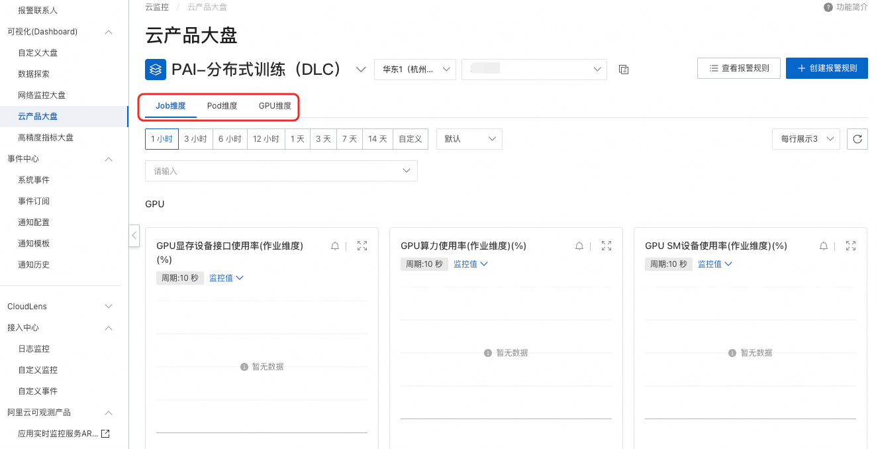Select the 自定义 time range
Viewport: 876px width, 449px height.
[411, 139]
